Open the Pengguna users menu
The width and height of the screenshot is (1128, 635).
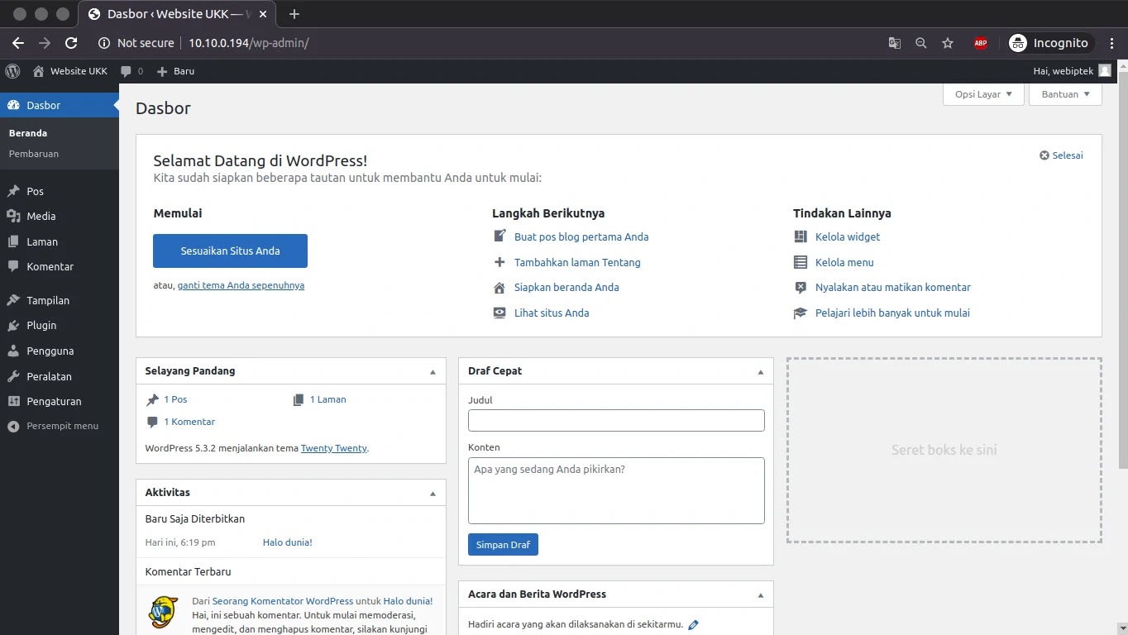coord(60,351)
